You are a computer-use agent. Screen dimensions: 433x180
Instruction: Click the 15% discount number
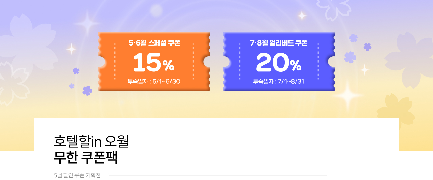tap(154, 63)
